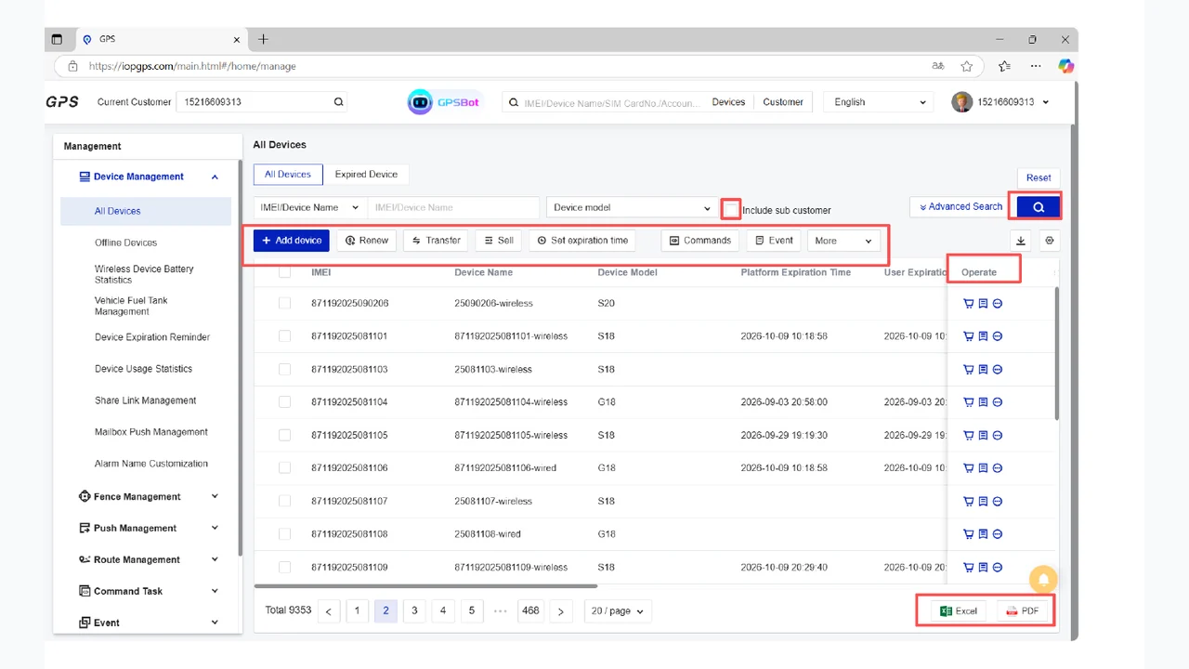The image size is (1189, 669).
Task: Toggle the select-all checkbox in table header
Action: (x=284, y=272)
